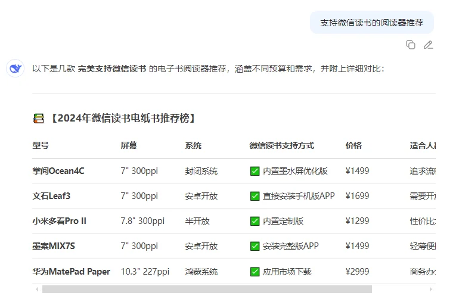Click the ¥1699 price cell

click(357, 196)
